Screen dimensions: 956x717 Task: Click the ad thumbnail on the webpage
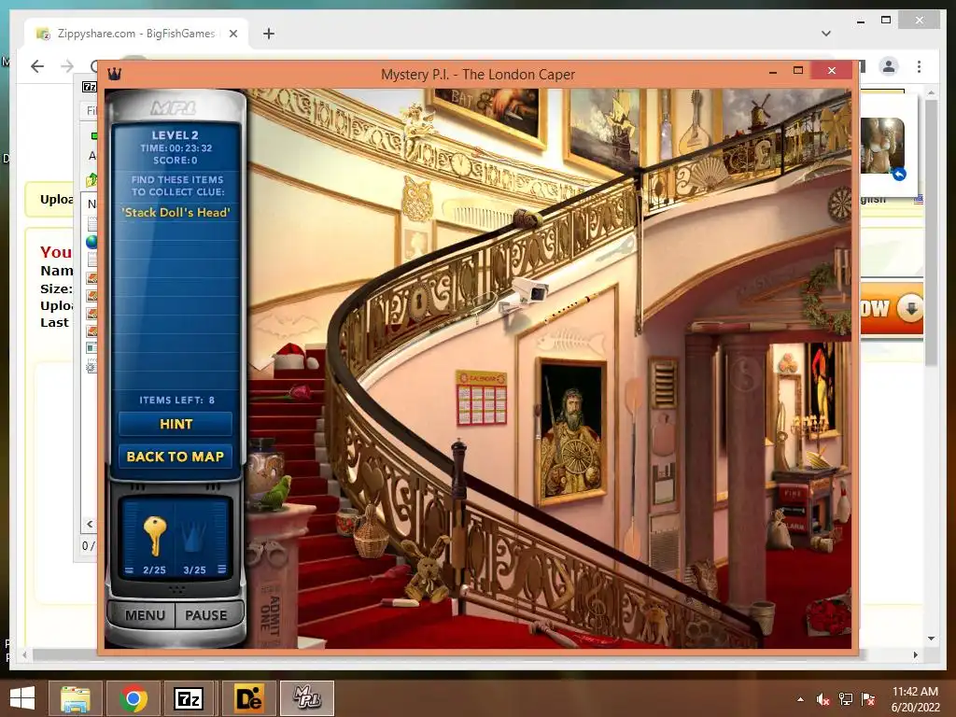pyautogui.click(x=881, y=147)
